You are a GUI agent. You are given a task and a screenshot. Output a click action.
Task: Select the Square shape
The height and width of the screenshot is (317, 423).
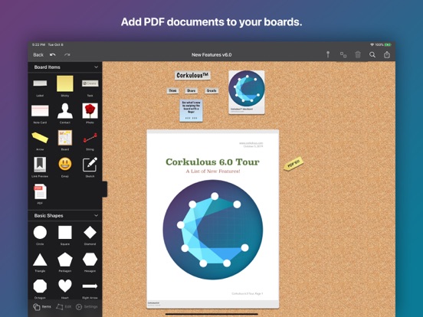65,232
